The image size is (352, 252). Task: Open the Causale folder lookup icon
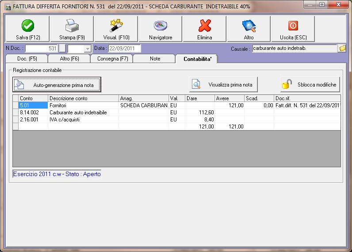click(342, 48)
